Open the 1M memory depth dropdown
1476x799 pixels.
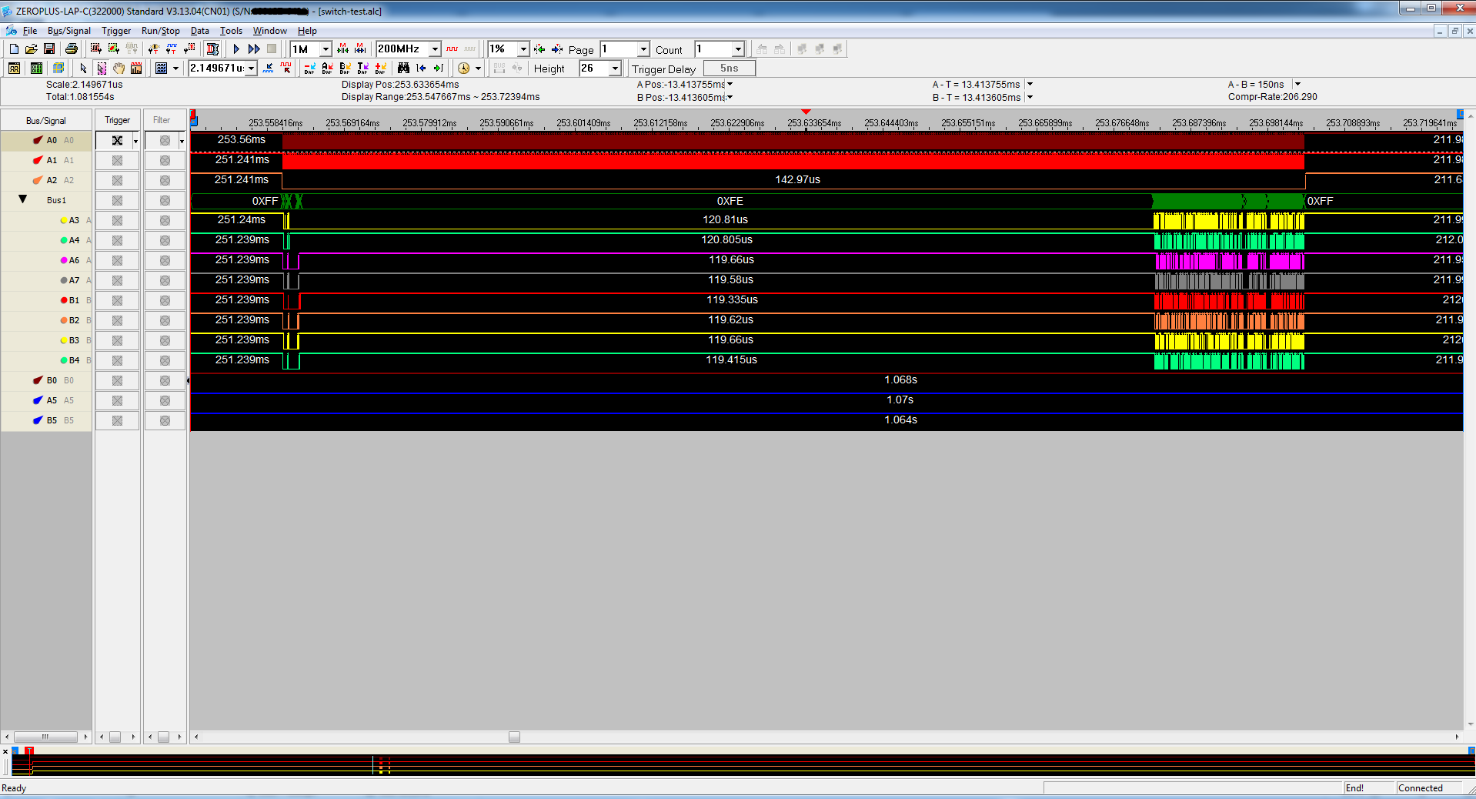(326, 49)
